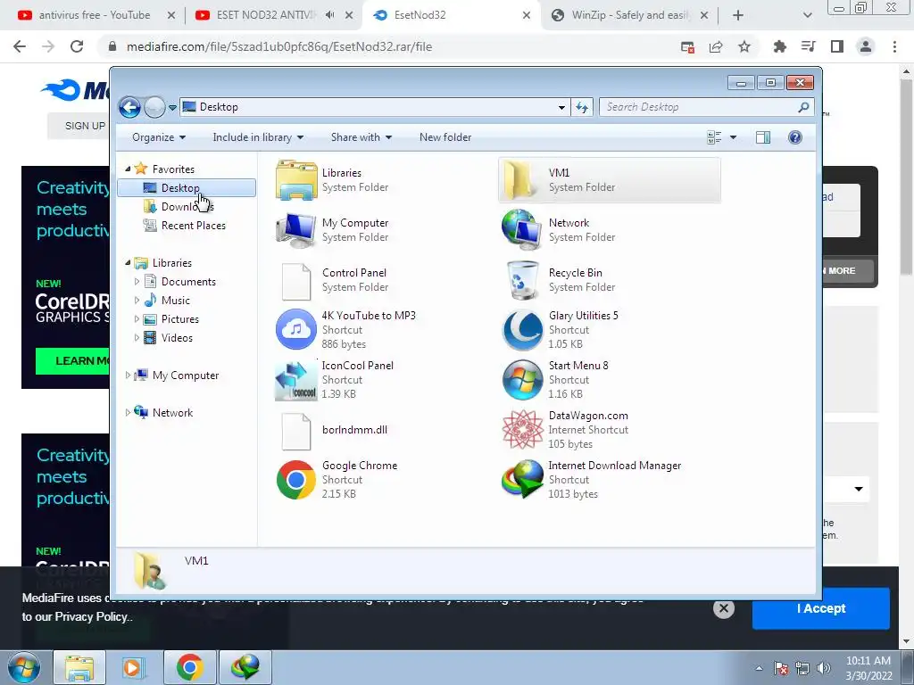Select the VM1 folder icon

(519, 180)
